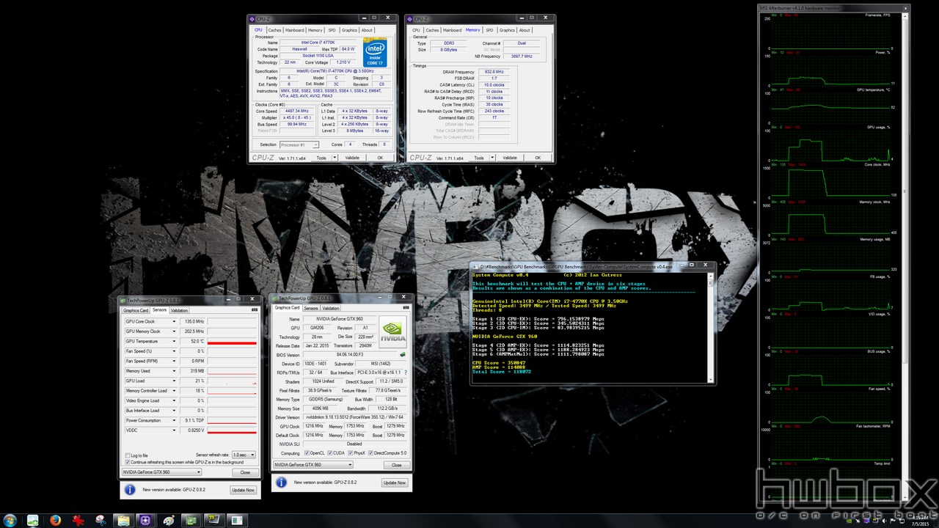This screenshot has height=528, width=939.
Task: Open Sensors tab in GPU-Z Graphics Card window
Action: [311, 308]
